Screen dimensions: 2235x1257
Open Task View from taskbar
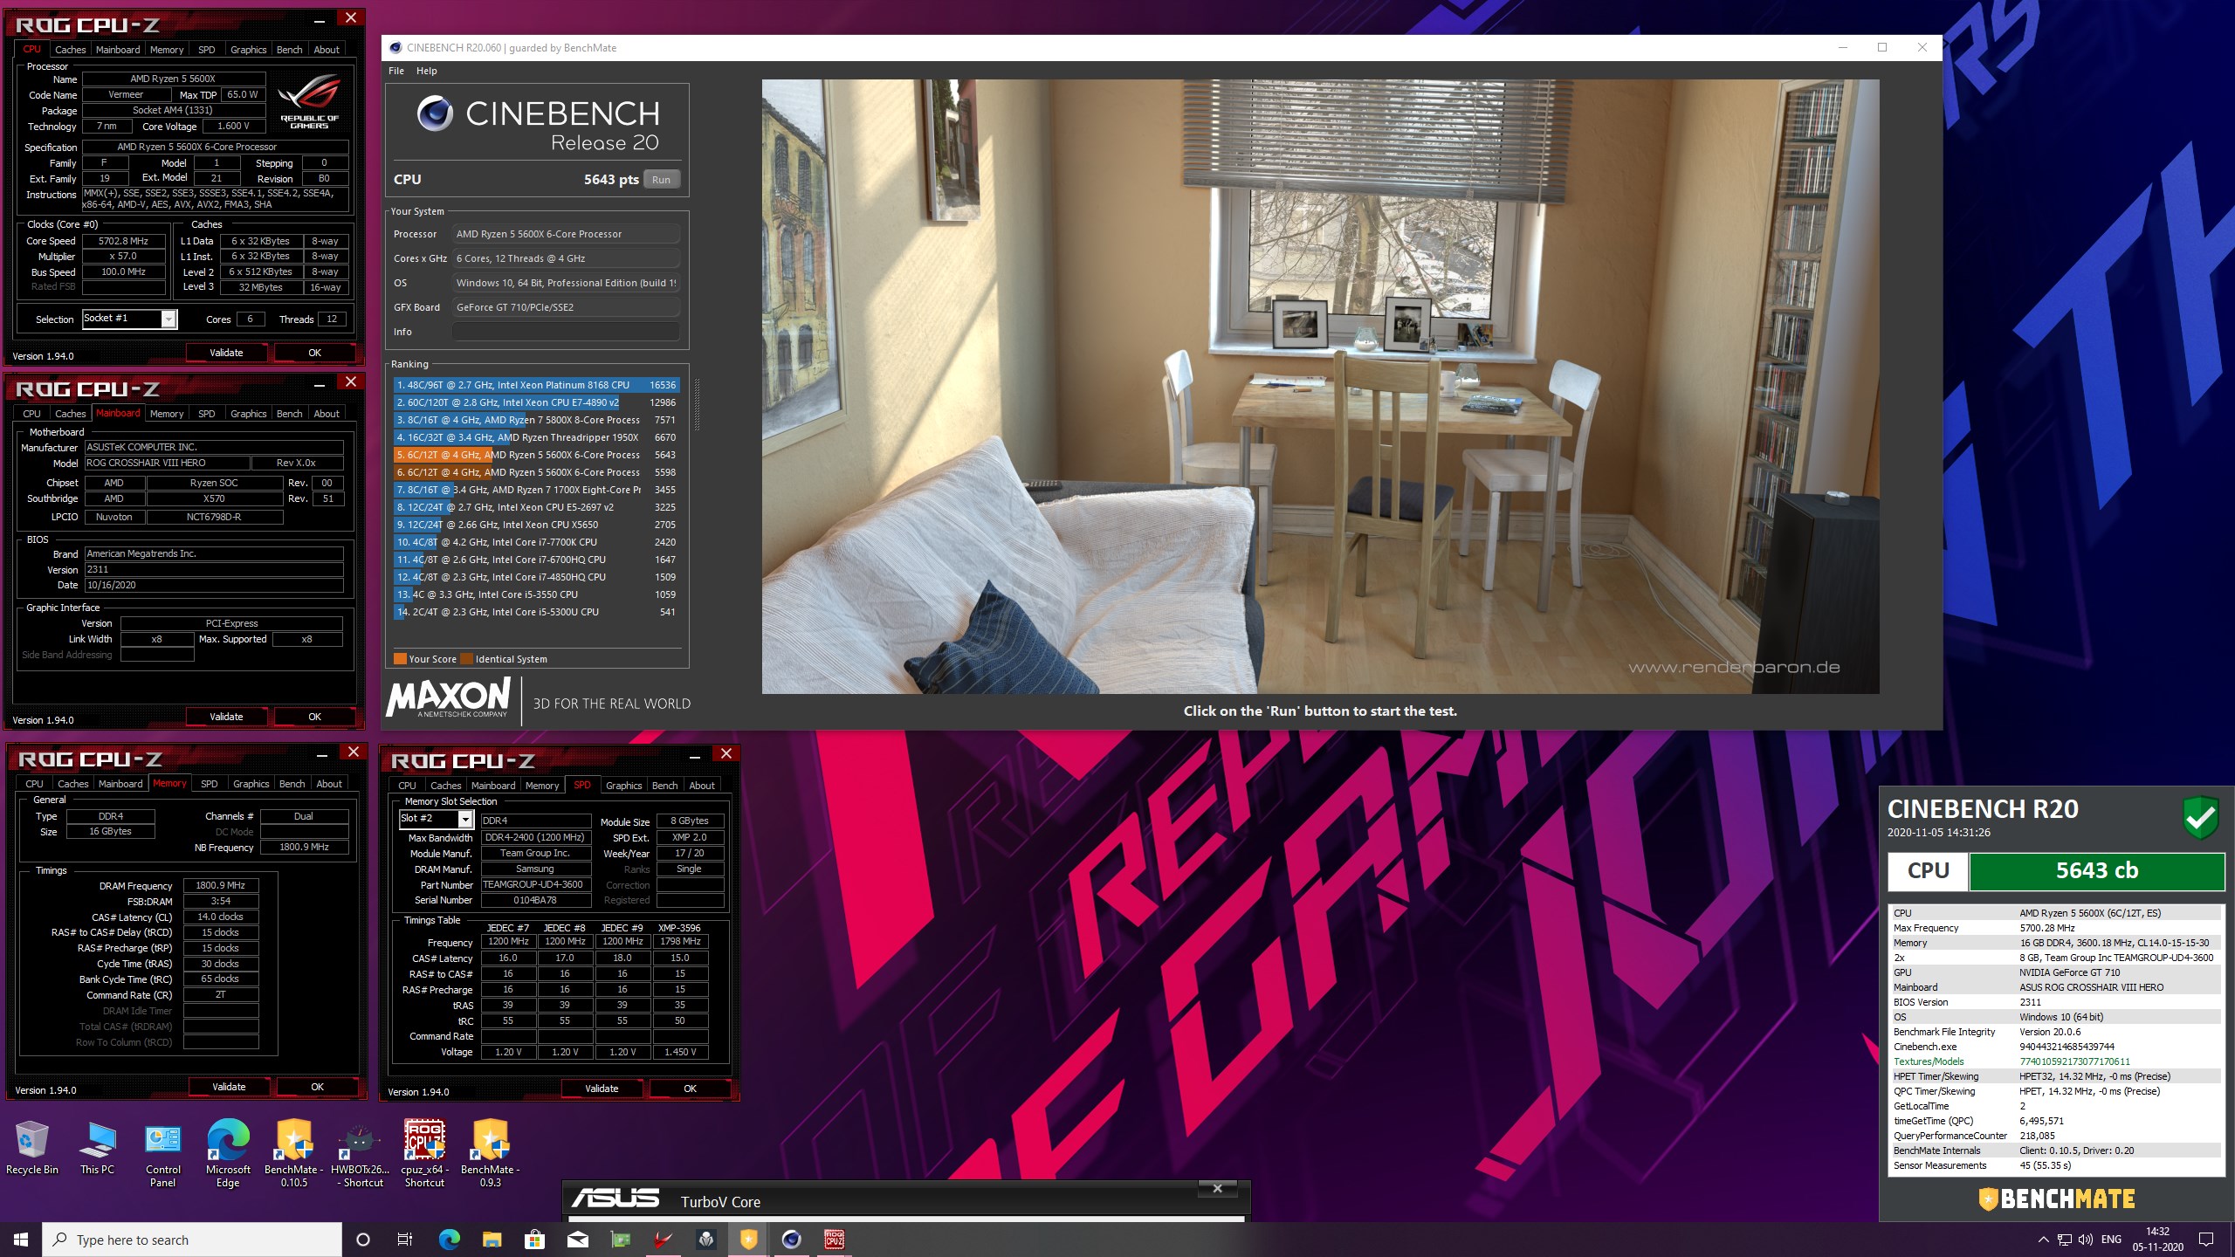click(405, 1240)
